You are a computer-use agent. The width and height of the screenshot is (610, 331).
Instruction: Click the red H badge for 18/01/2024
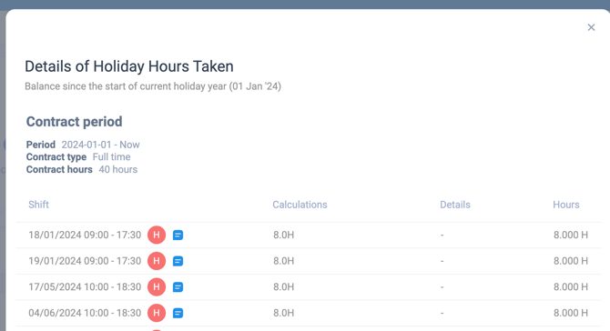157,235
